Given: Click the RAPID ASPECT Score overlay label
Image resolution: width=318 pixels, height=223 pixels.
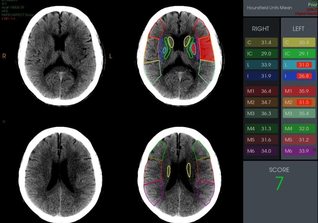Looking at the screenshot, I should coord(17,15).
